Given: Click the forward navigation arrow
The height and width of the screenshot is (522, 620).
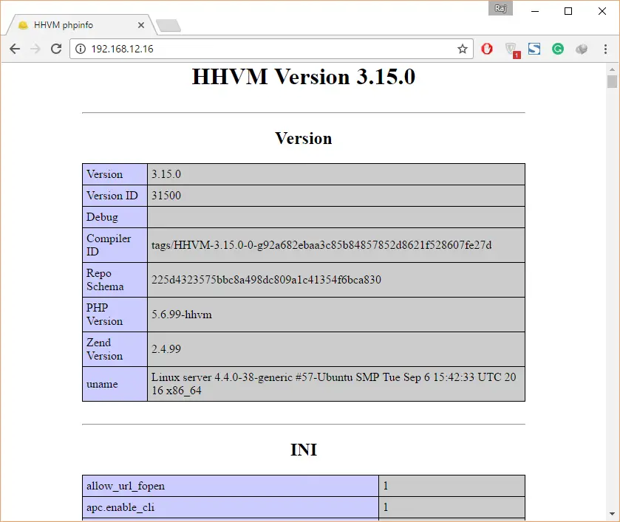Looking at the screenshot, I should coord(35,49).
